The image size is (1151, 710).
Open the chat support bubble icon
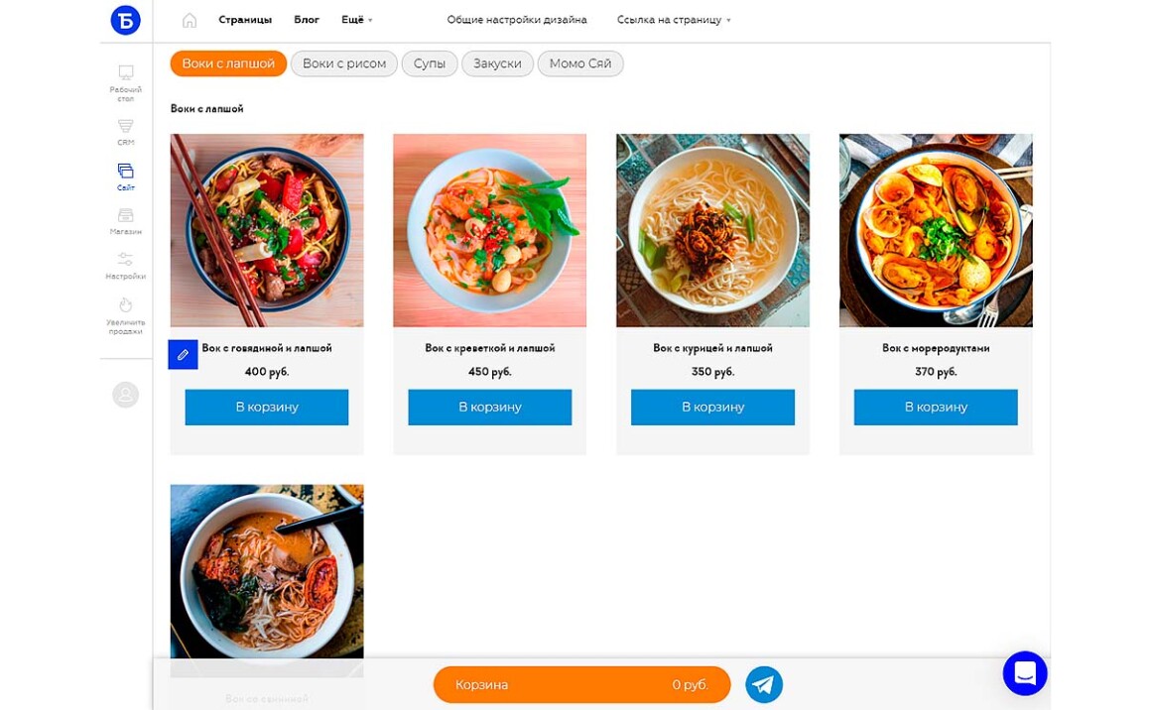(1025, 673)
